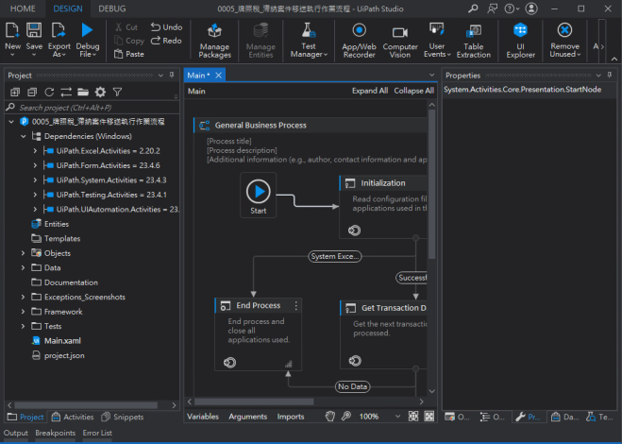Expand the Tests folder
Image resolution: width=622 pixels, height=444 pixels.
(23, 326)
